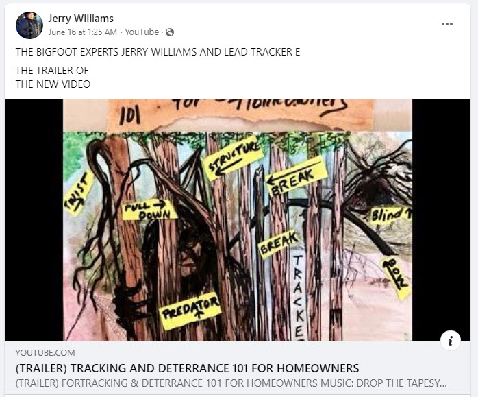The width and height of the screenshot is (478, 397).
Task: Open Jerry Williams' profile name link
Action: tap(81, 19)
